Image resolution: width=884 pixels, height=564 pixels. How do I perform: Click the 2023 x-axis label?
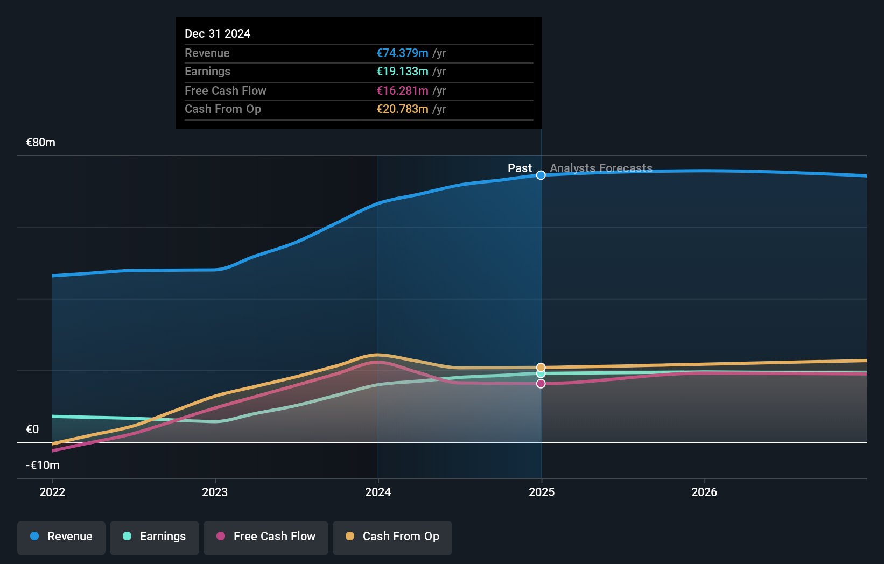215,492
